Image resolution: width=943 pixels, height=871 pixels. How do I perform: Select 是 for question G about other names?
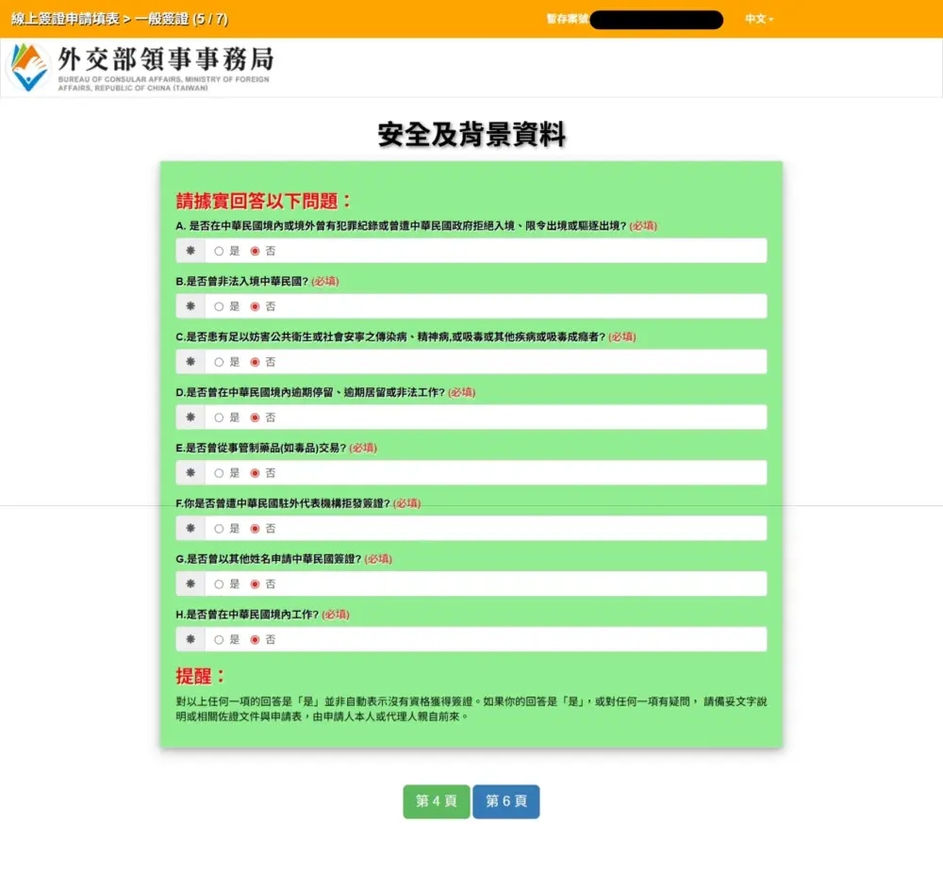[x=217, y=583]
